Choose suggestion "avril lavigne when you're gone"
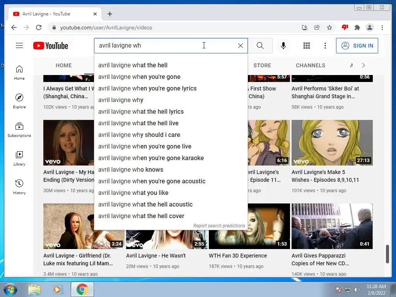The width and height of the screenshot is (396, 297). [171, 77]
